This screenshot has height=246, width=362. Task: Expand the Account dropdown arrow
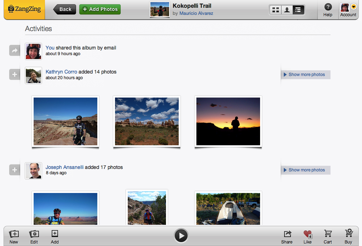[x=354, y=7]
